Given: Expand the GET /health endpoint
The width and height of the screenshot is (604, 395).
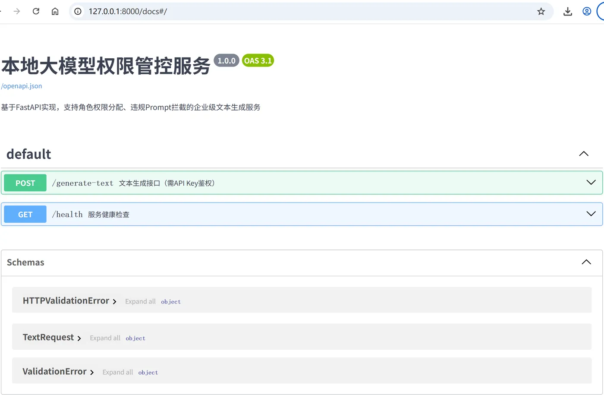Looking at the screenshot, I should [x=591, y=214].
